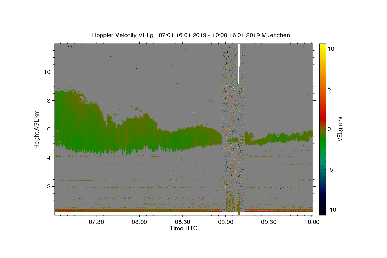
Task: Click the colorbar tick label 0
Action: pyautogui.click(x=330, y=129)
